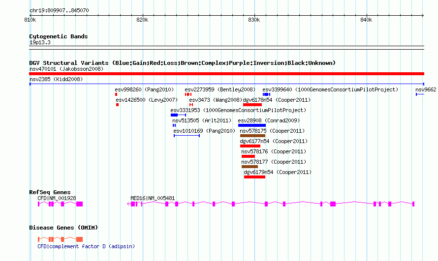The image size is (438, 261).
Task: Click the nsv578177 (Cooper2011) brown bar
Action: tap(250, 167)
